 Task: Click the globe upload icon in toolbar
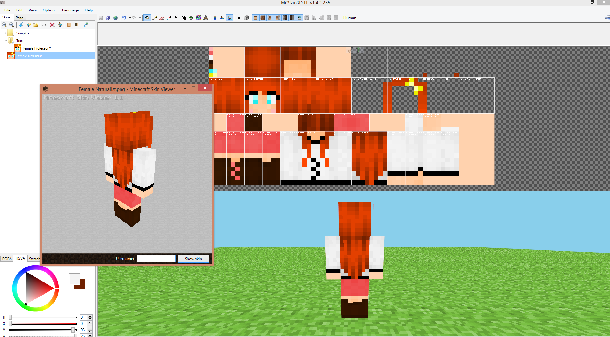(115, 18)
